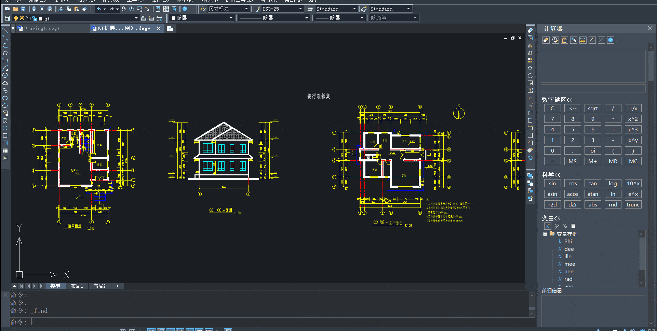This screenshot has width=657, height=331.
Task: Activate the Move tool in modify toolbar
Action: click(x=530, y=68)
